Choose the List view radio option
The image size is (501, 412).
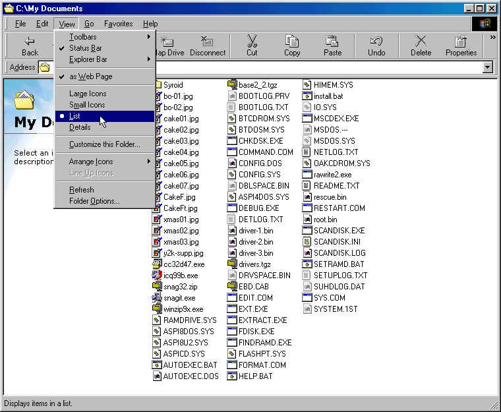pyautogui.click(x=74, y=116)
